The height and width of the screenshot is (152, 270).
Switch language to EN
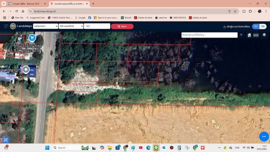tap(263, 26)
